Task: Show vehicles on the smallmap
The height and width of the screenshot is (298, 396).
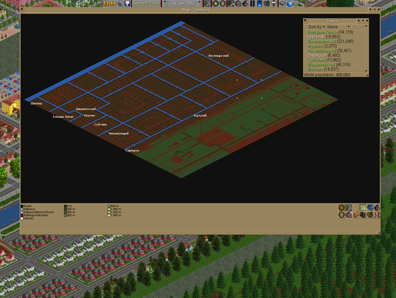Action: (370, 208)
